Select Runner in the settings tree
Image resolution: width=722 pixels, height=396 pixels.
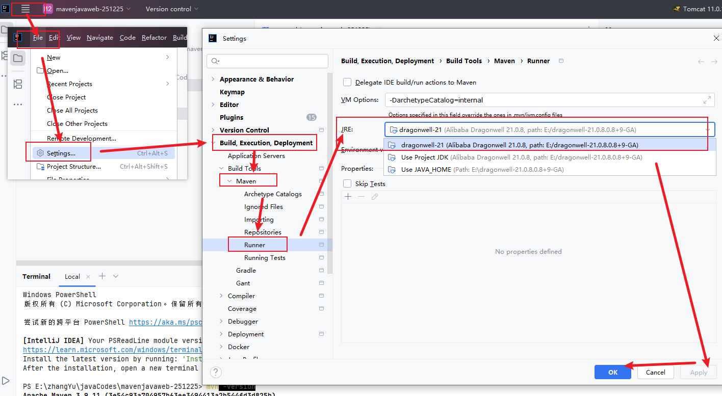[267, 245]
